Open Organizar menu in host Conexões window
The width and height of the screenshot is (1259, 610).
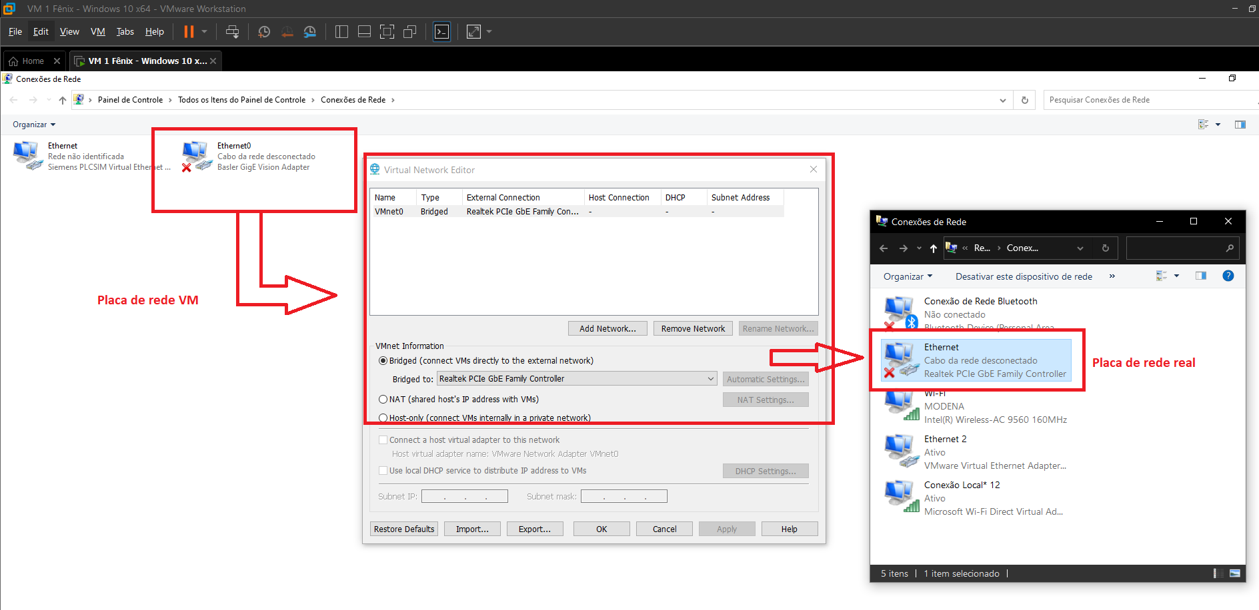908,276
